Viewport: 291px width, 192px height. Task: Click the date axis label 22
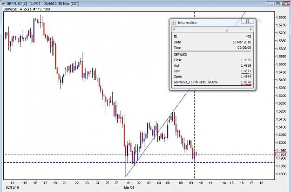77,183
